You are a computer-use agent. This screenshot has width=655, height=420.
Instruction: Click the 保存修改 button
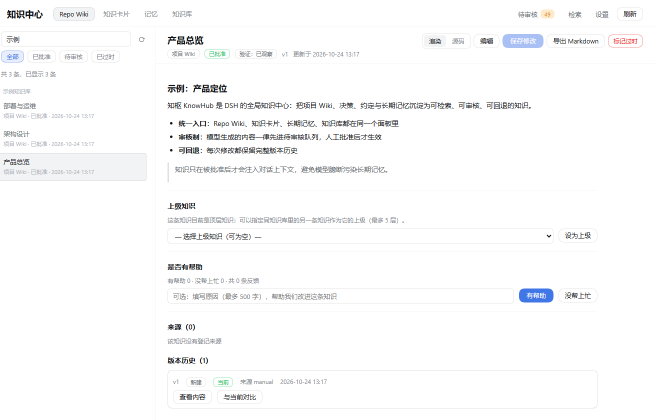tap(523, 41)
